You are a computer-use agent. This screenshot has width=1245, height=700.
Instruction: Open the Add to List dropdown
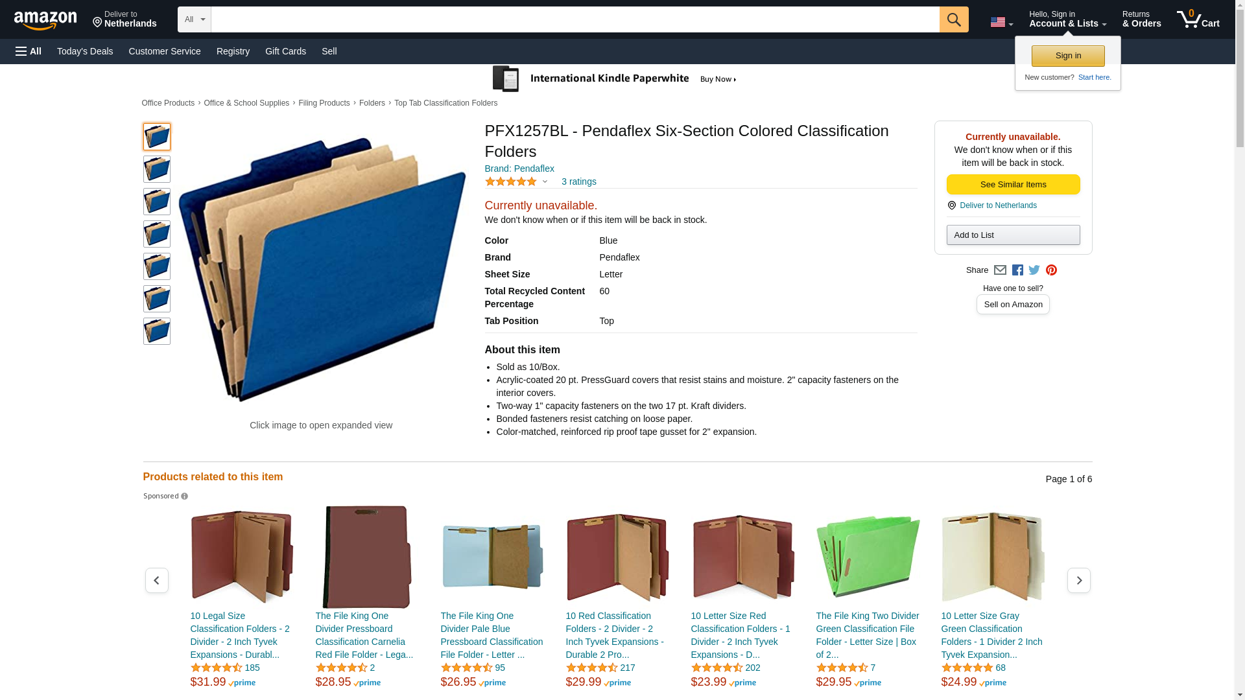[1012, 235]
